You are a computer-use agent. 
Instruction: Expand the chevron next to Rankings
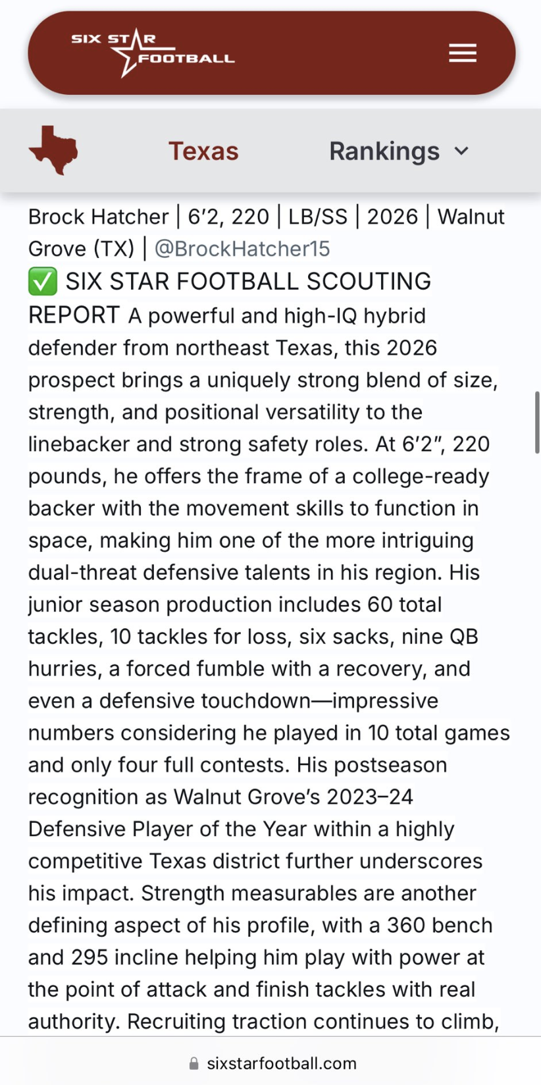coord(462,151)
